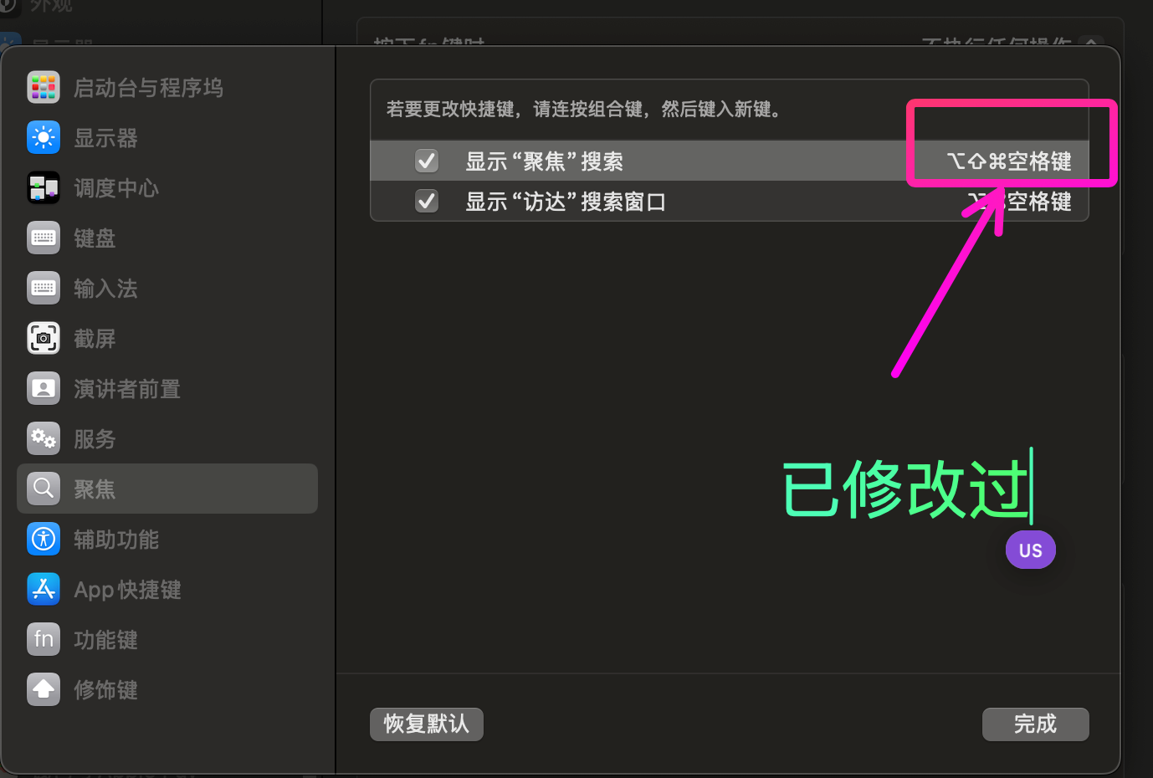1153x778 pixels.
Task: Click the Screenshots camera icon
Action: coord(44,339)
